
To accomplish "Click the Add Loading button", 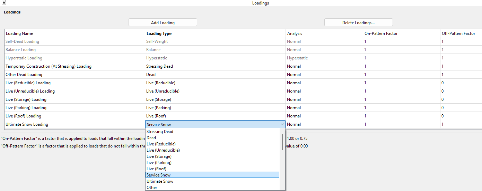I will tap(163, 23).
